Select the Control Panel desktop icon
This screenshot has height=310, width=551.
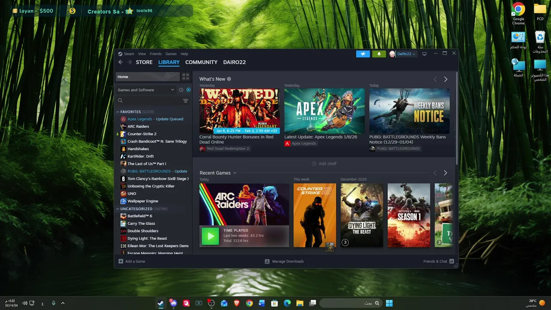point(518,40)
